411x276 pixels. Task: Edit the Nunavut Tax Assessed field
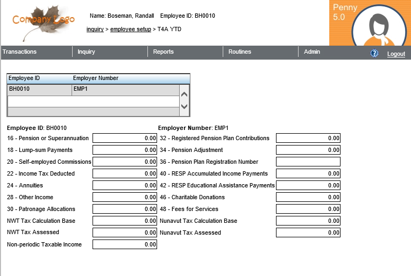pos(308,233)
